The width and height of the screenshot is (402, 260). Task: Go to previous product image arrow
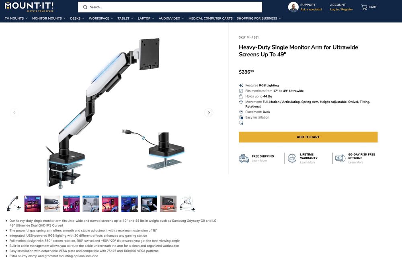click(14, 113)
